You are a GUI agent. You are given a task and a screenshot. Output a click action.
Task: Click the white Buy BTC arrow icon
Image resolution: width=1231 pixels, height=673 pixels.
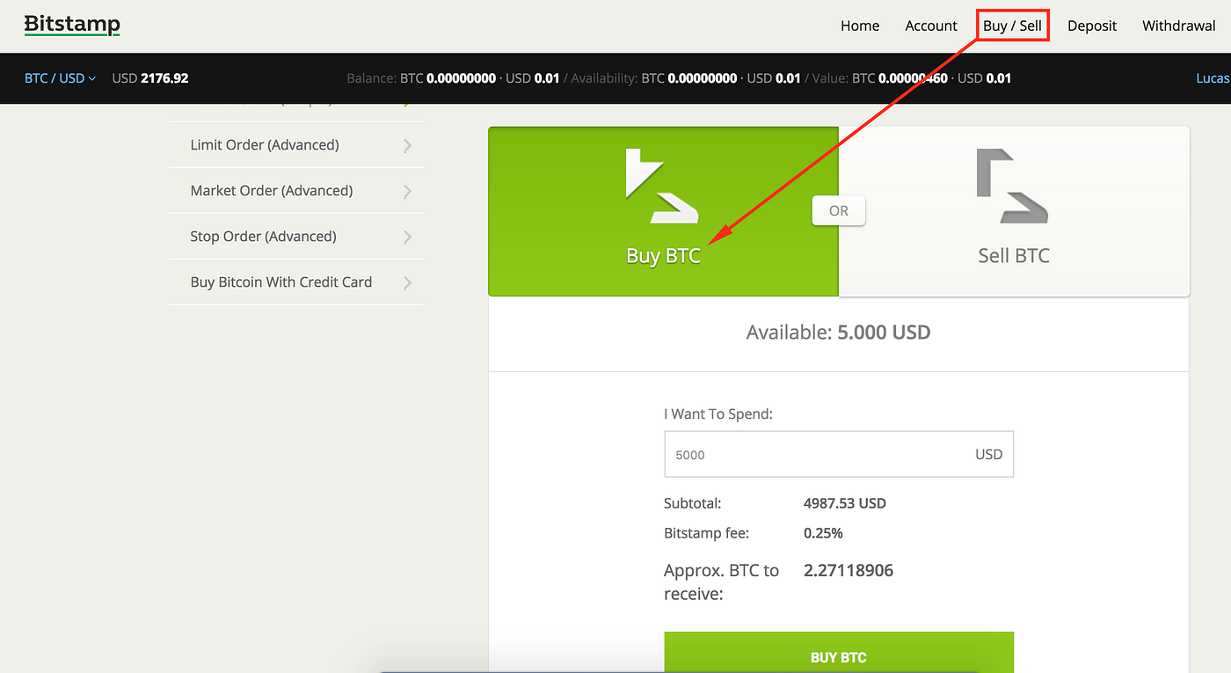(x=662, y=186)
